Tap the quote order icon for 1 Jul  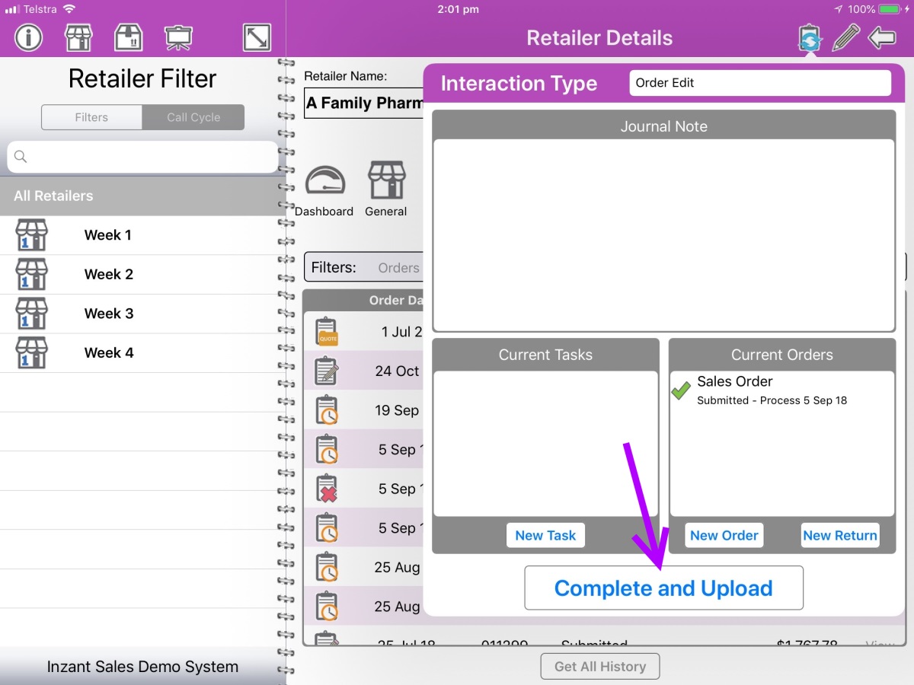(328, 332)
